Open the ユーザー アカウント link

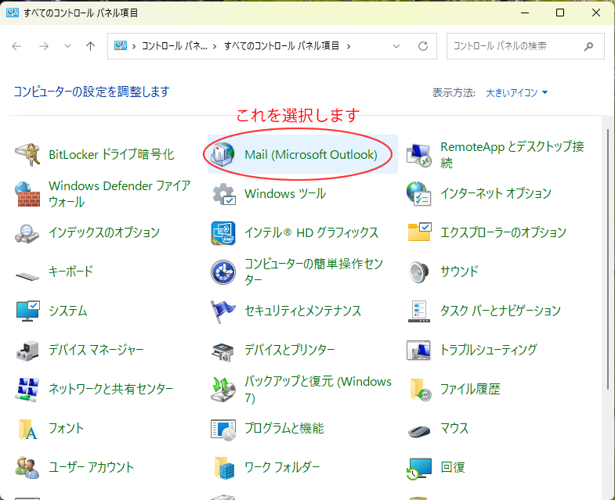[x=91, y=467]
